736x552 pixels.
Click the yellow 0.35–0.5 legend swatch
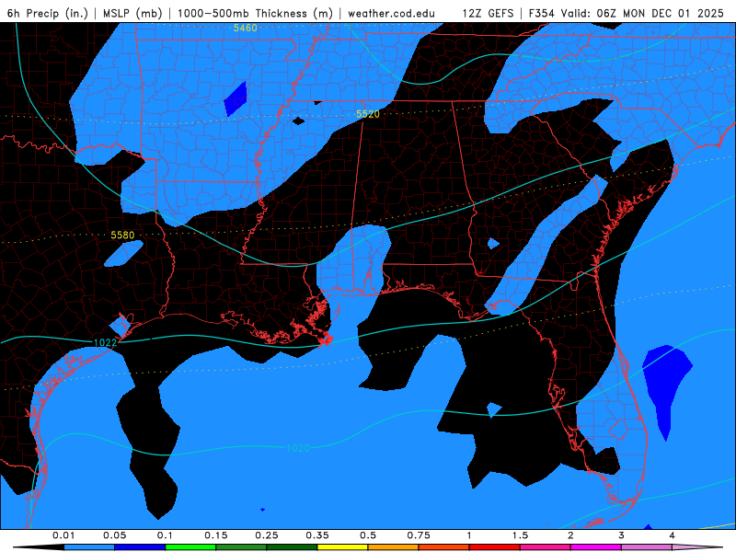click(342, 547)
